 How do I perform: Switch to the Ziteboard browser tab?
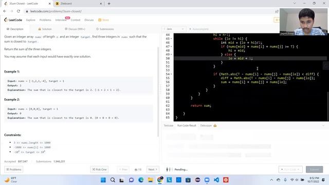[x=78, y=4]
